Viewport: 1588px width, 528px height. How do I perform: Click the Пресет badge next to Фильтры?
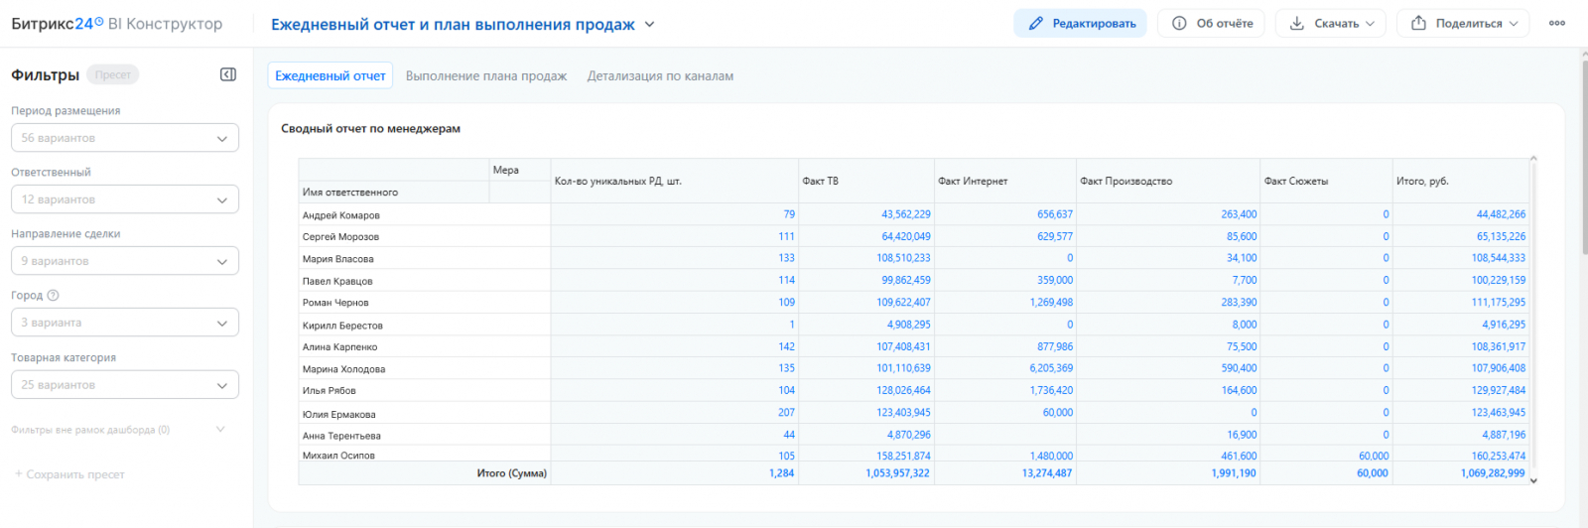coord(113,74)
